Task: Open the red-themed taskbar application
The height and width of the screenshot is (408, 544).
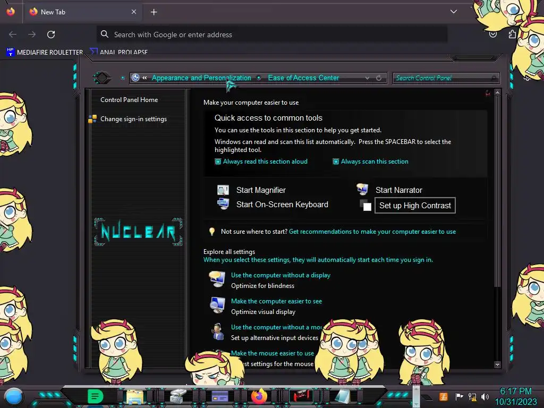Action: point(301,396)
